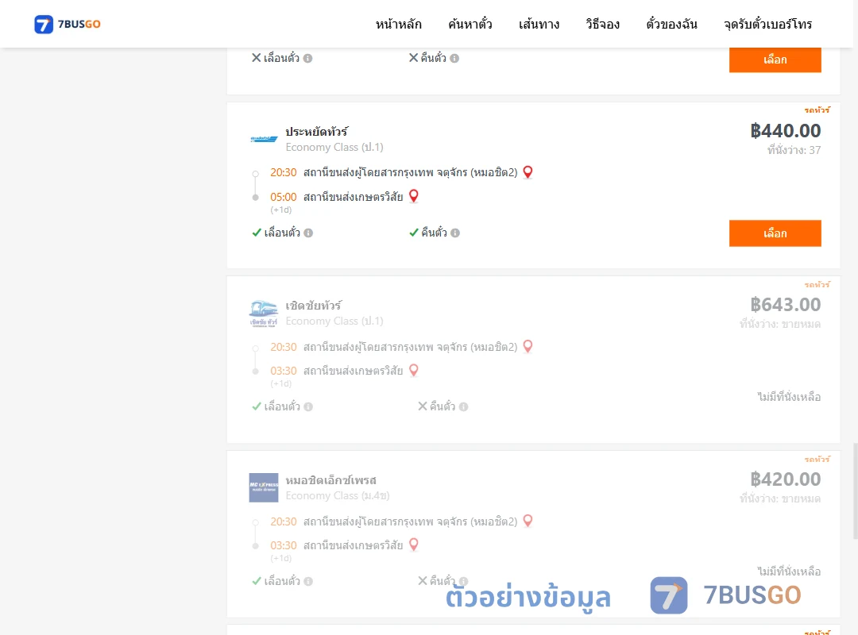The height and width of the screenshot is (635, 858).
Task: Click the page vertical scrollbar
Action: (x=856, y=491)
